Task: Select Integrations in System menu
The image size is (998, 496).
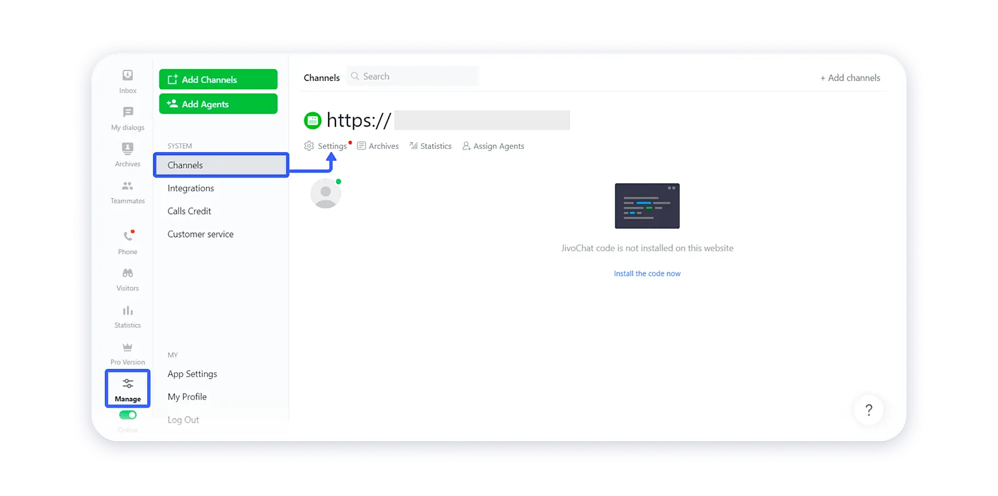Action: (x=191, y=188)
